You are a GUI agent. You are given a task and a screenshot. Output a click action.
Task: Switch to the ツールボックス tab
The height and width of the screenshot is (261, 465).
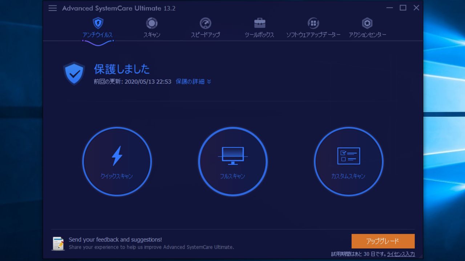point(259,35)
